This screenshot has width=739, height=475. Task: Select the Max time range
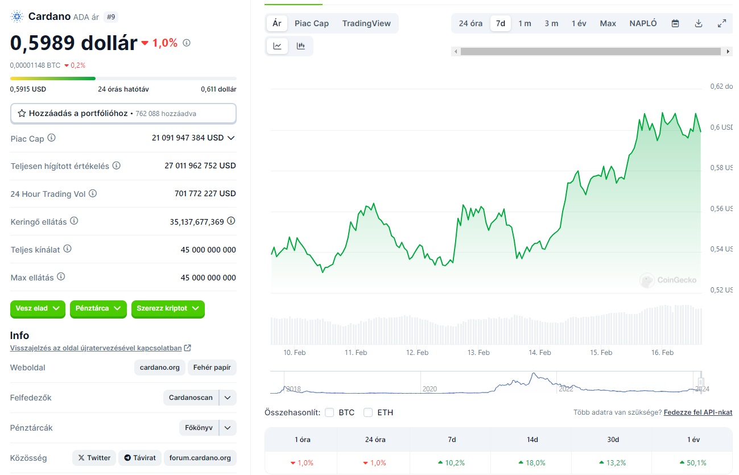click(608, 23)
